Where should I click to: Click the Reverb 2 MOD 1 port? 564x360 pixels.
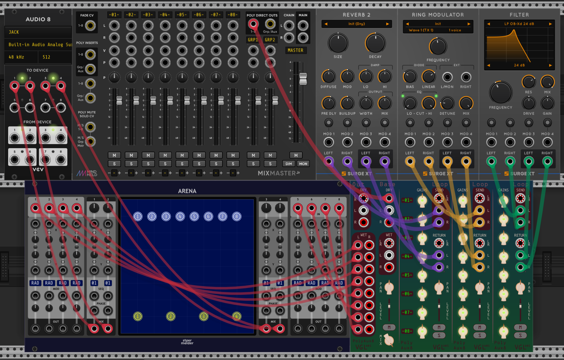click(x=328, y=142)
